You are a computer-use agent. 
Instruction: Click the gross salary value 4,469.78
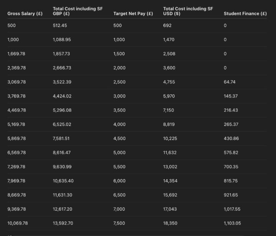point(16,110)
